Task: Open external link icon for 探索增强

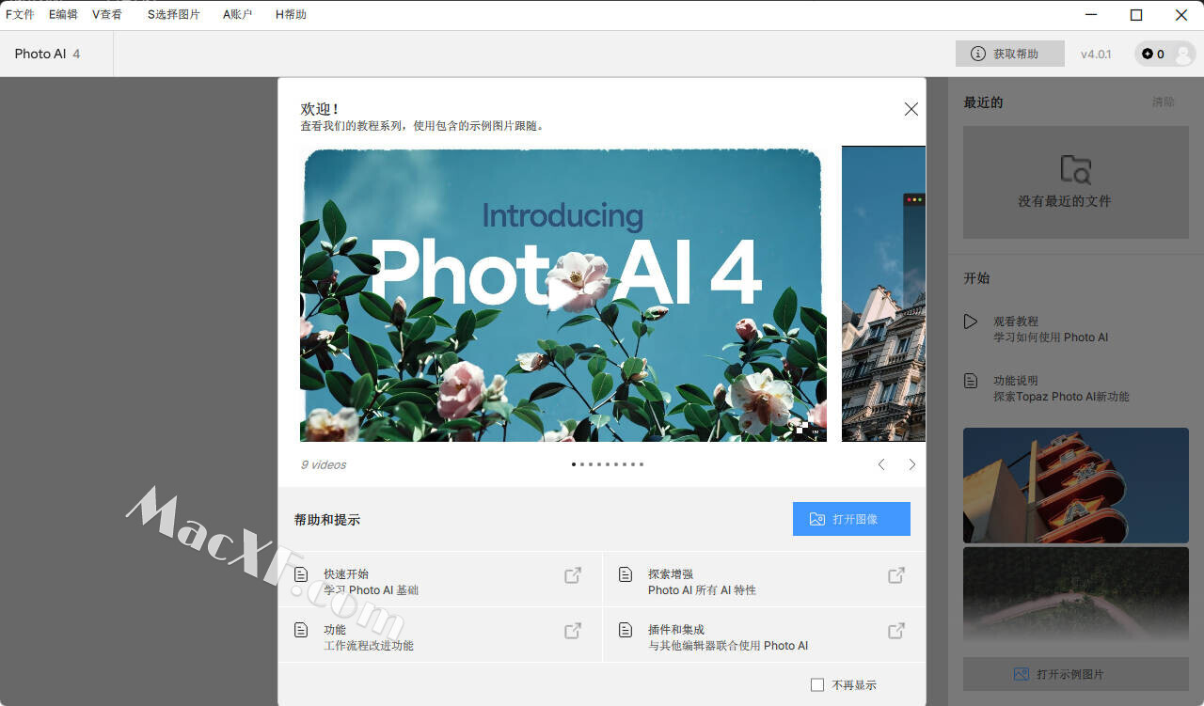Action: [x=896, y=575]
